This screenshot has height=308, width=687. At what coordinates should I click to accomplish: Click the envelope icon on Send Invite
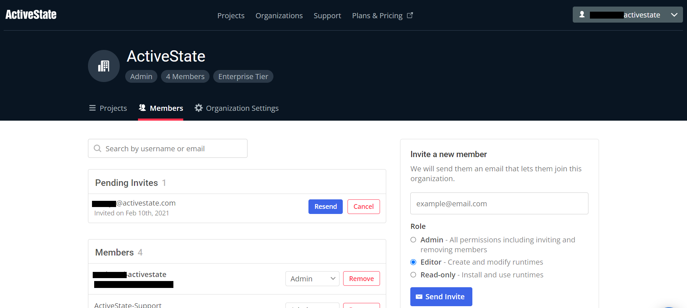[419, 297]
